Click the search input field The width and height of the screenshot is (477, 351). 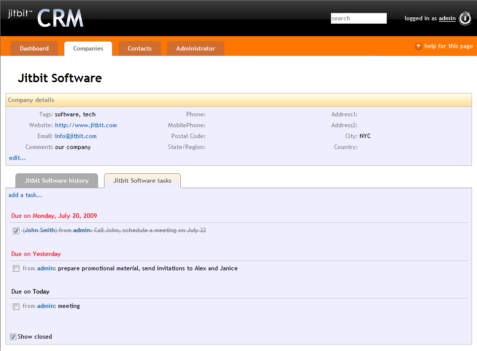tap(358, 18)
